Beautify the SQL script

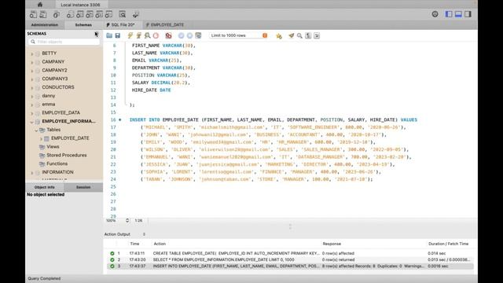292,35
